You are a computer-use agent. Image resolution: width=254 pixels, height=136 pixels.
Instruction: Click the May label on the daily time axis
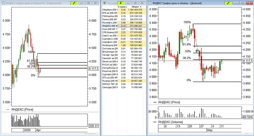point(210,130)
